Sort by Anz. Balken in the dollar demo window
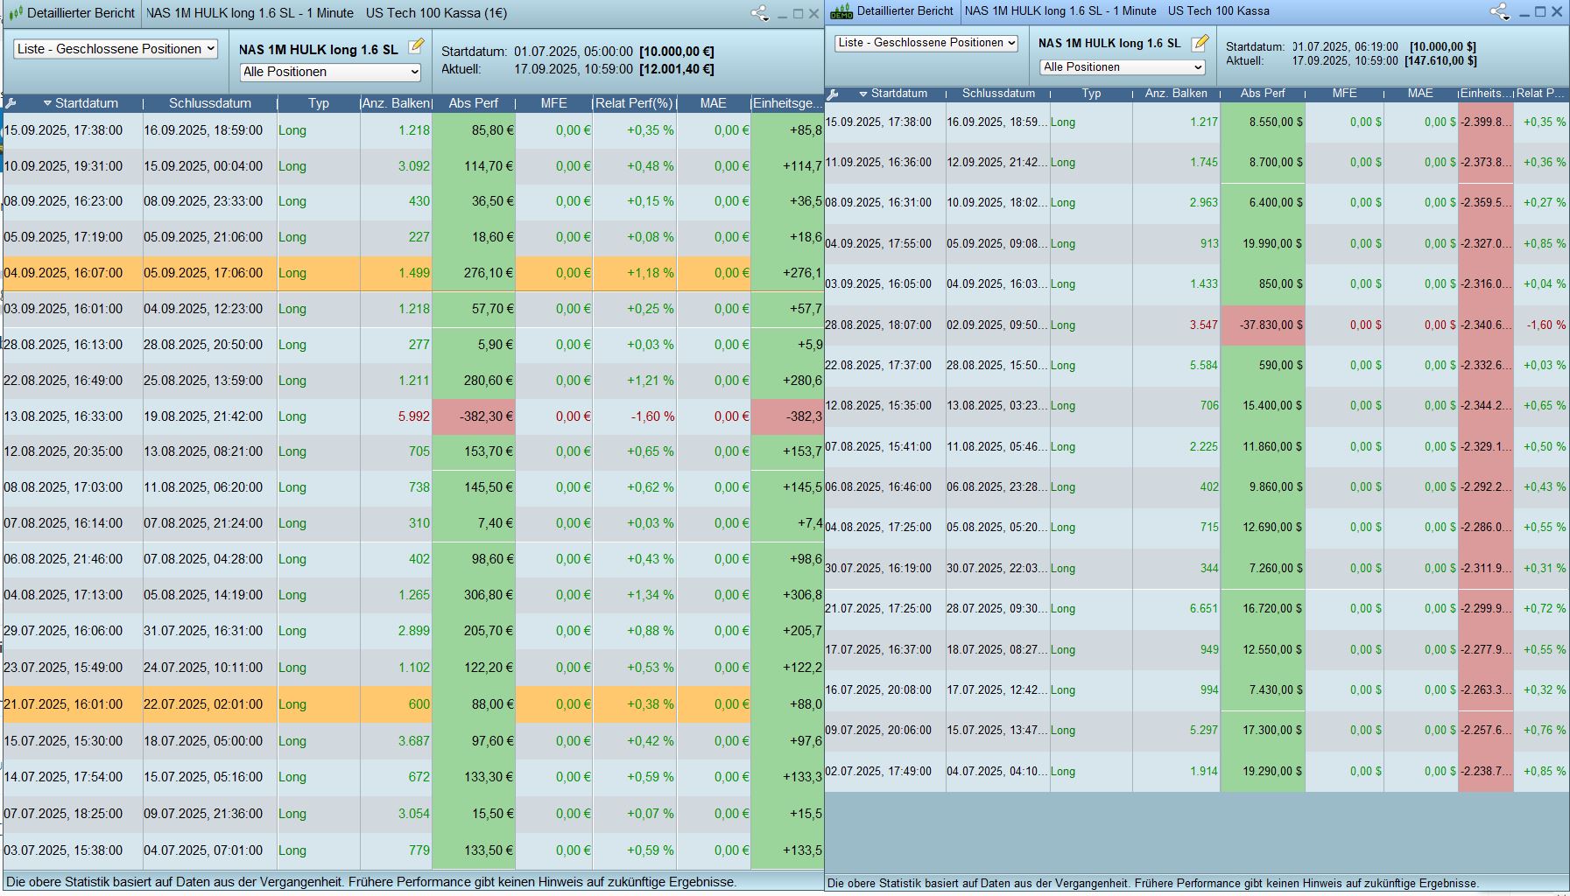 (x=1176, y=94)
